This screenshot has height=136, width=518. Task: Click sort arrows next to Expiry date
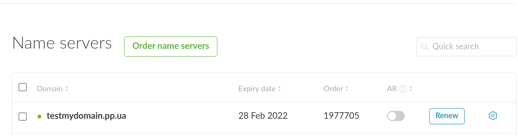point(279,89)
